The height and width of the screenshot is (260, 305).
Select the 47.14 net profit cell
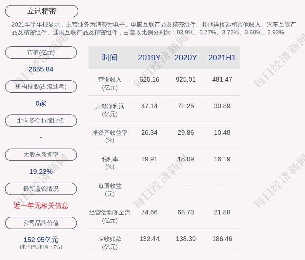149,106
